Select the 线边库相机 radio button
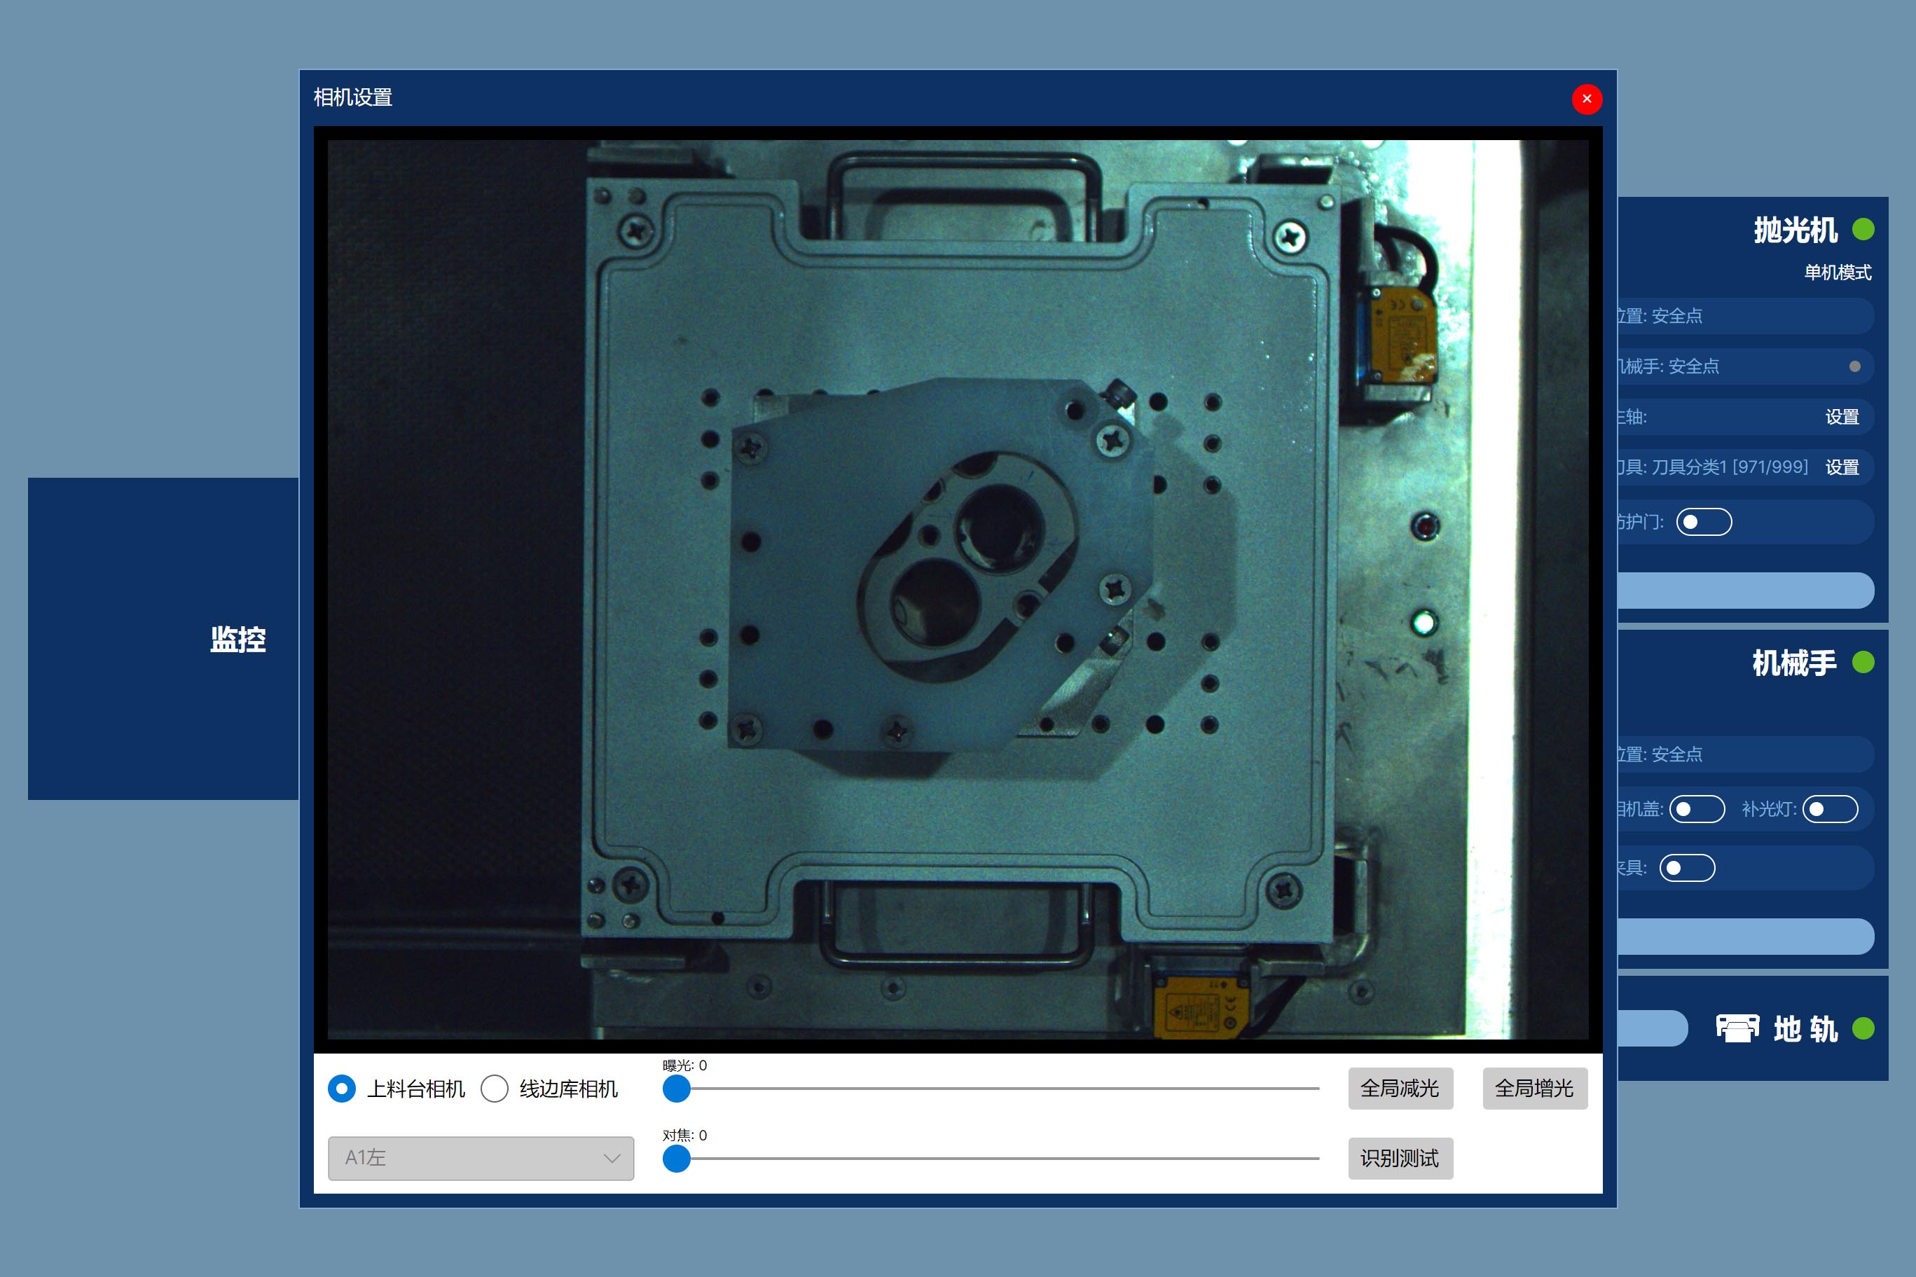The image size is (1916, 1277). point(495,1089)
